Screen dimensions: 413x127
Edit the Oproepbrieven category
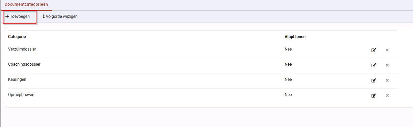click(x=374, y=96)
